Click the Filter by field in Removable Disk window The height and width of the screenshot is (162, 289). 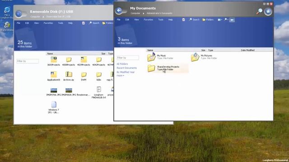coord(28,61)
